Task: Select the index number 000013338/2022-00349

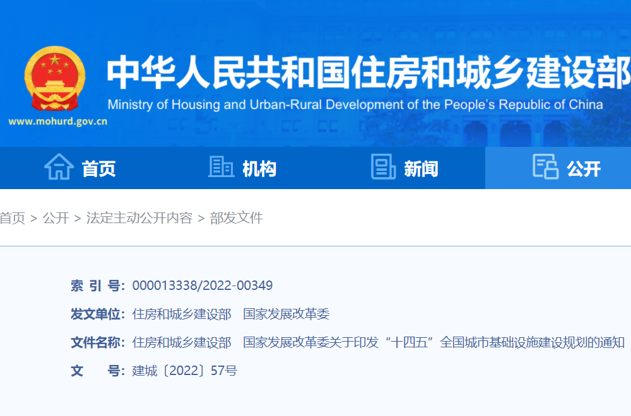Action: point(203,285)
